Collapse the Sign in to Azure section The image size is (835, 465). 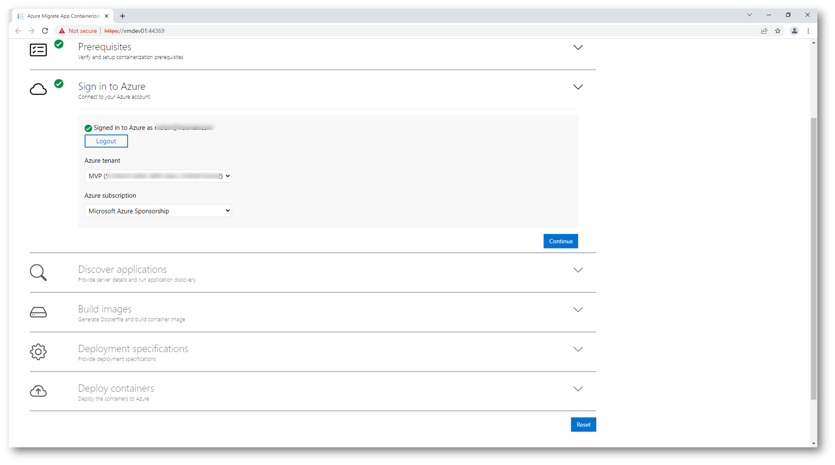tap(578, 87)
